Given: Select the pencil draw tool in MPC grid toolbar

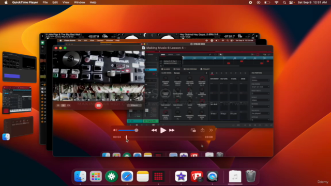Looking at the screenshot, I should point(210,55).
